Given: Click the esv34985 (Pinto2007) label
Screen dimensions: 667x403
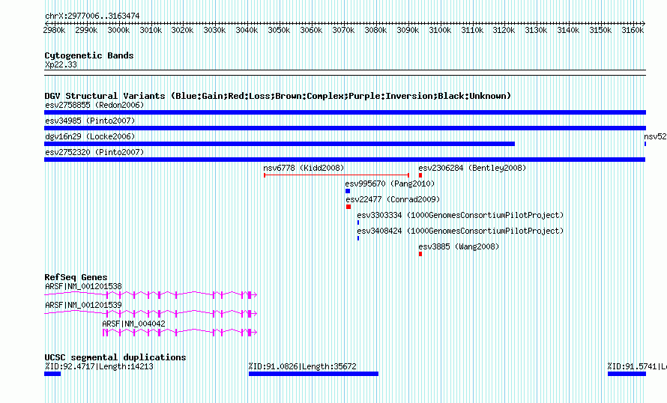Looking at the screenshot, I should click(90, 121).
